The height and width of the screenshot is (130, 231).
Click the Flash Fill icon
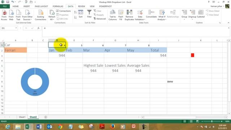121,15
